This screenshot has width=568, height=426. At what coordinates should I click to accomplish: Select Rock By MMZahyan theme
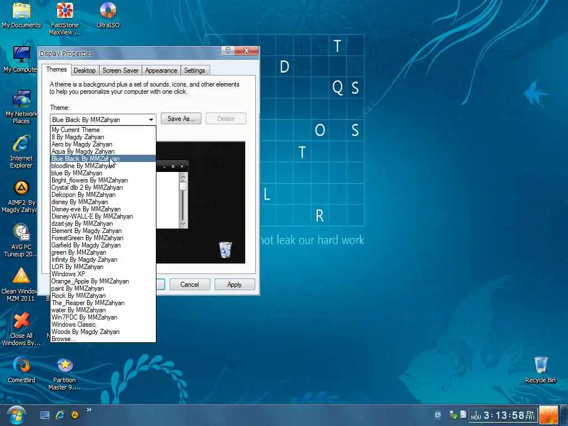tap(103, 296)
